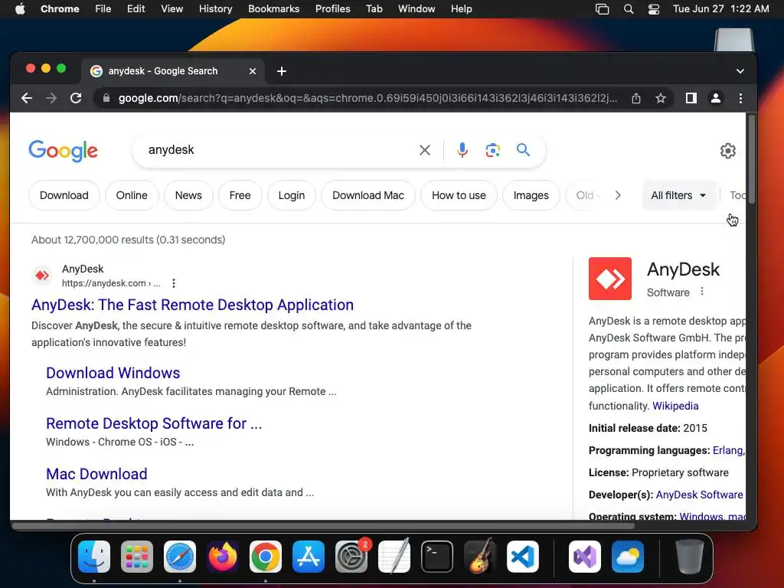This screenshot has width=784, height=588.
Task: Click the AnyDesk logo in knowledge panel
Action: [x=610, y=279]
